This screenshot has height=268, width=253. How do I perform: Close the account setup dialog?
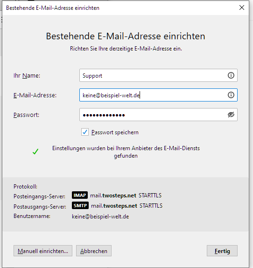tap(242, 7)
